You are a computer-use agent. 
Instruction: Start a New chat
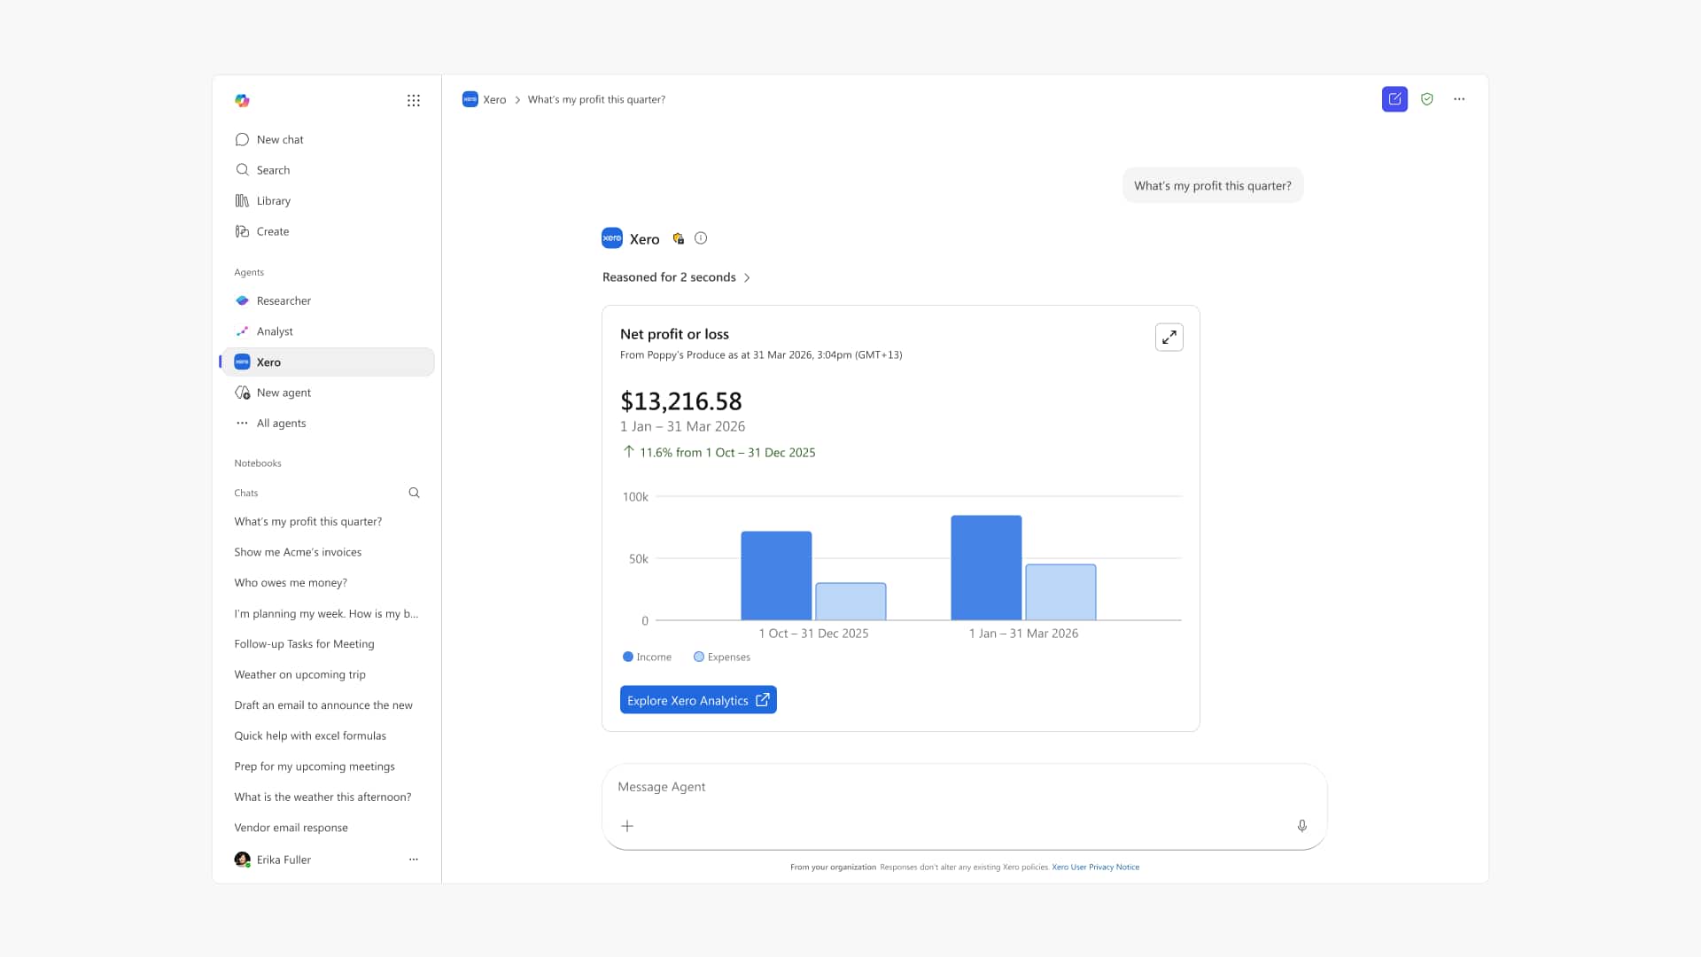click(x=328, y=139)
